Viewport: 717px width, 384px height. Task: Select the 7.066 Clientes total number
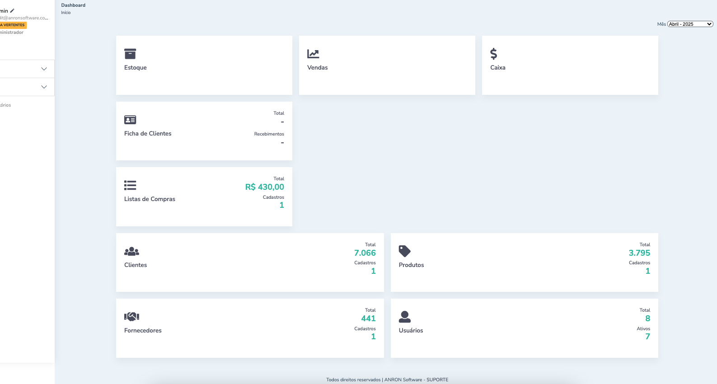pyautogui.click(x=365, y=253)
